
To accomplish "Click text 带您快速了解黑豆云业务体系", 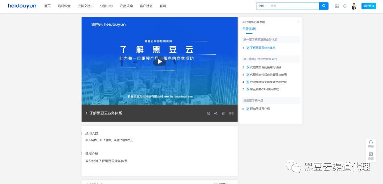I will pyautogui.click(x=106, y=161).
